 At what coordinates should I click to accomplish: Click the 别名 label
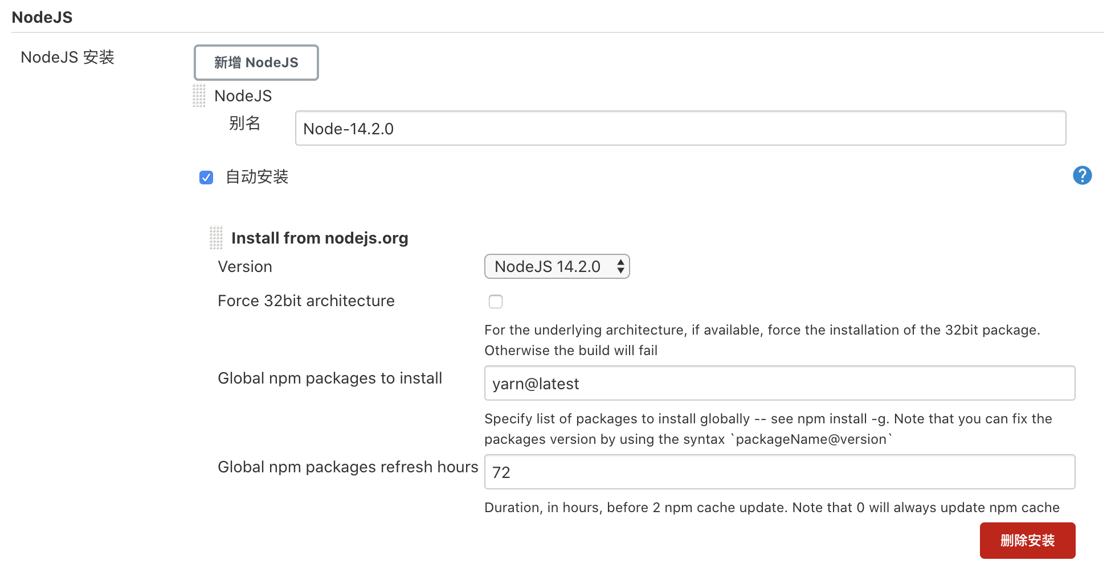point(245,123)
